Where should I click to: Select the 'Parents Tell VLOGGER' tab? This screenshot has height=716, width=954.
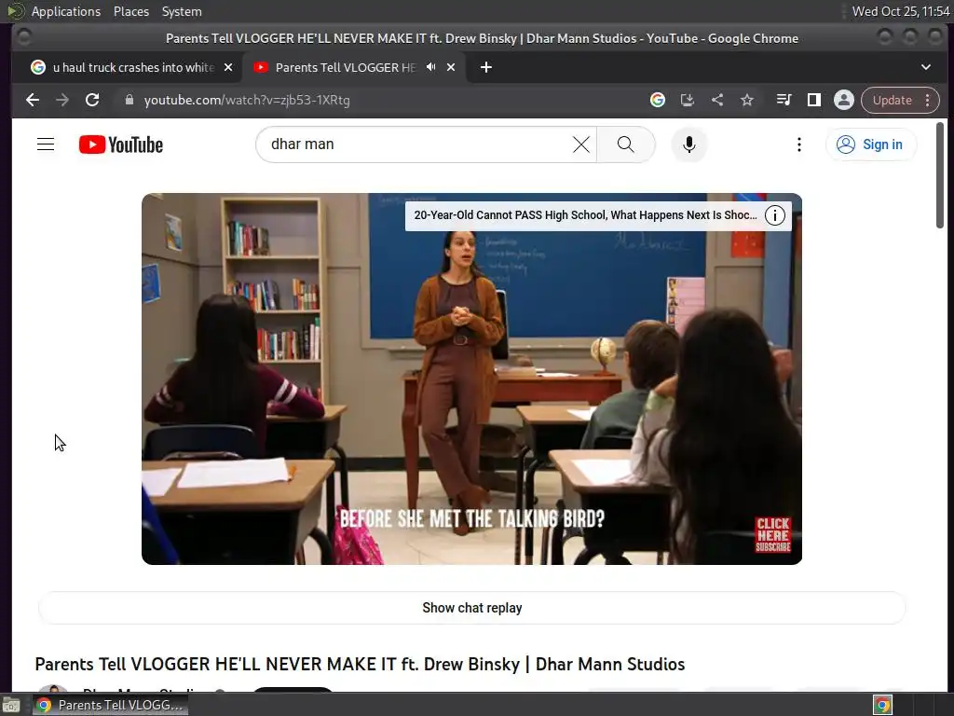(345, 67)
